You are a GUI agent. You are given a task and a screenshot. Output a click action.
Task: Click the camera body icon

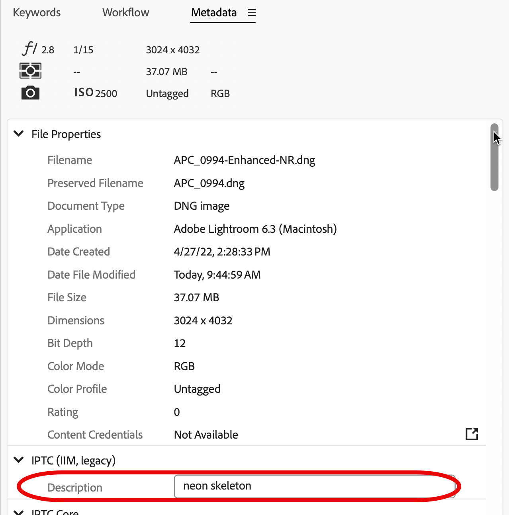[30, 92]
